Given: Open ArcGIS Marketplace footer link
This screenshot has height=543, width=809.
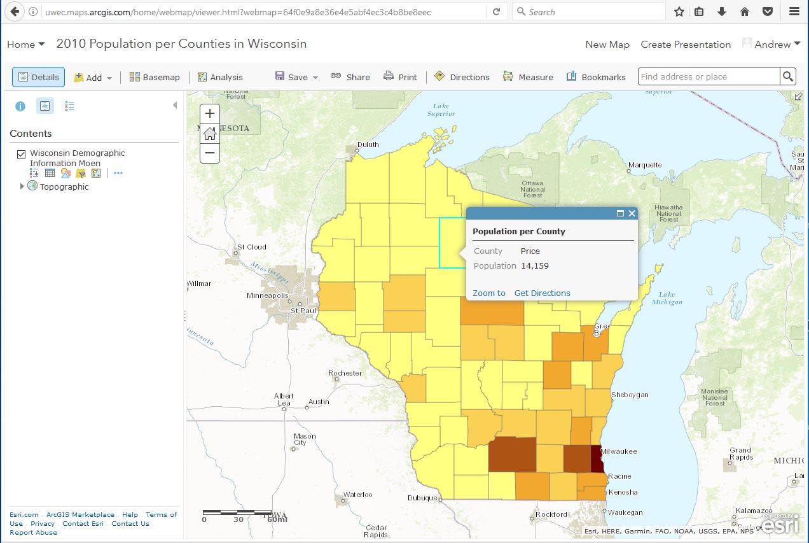Looking at the screenshot, I should [x=80, y=514].
